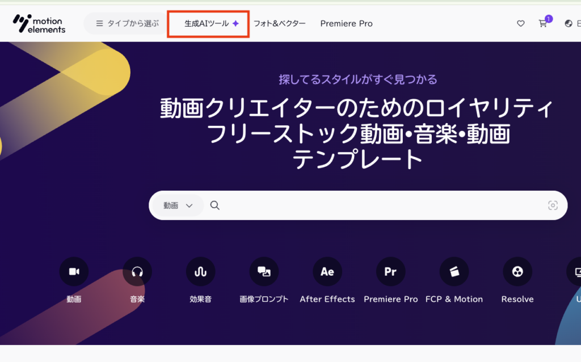Click the magnifier search icon

[215, 205]
